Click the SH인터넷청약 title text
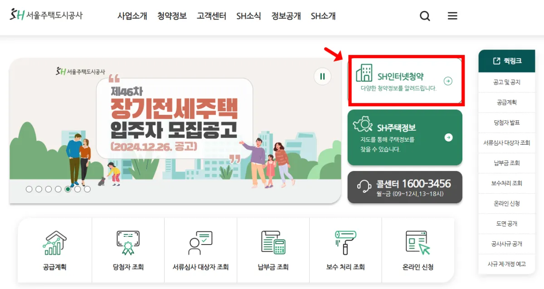544x289 pixels. [401, 77]
